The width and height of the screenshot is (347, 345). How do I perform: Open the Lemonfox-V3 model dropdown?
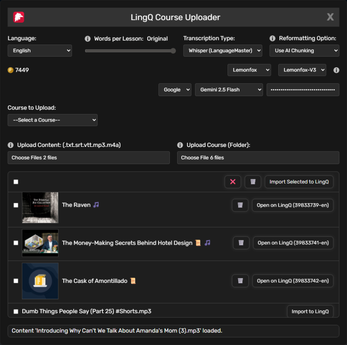(x=302, y=70)
